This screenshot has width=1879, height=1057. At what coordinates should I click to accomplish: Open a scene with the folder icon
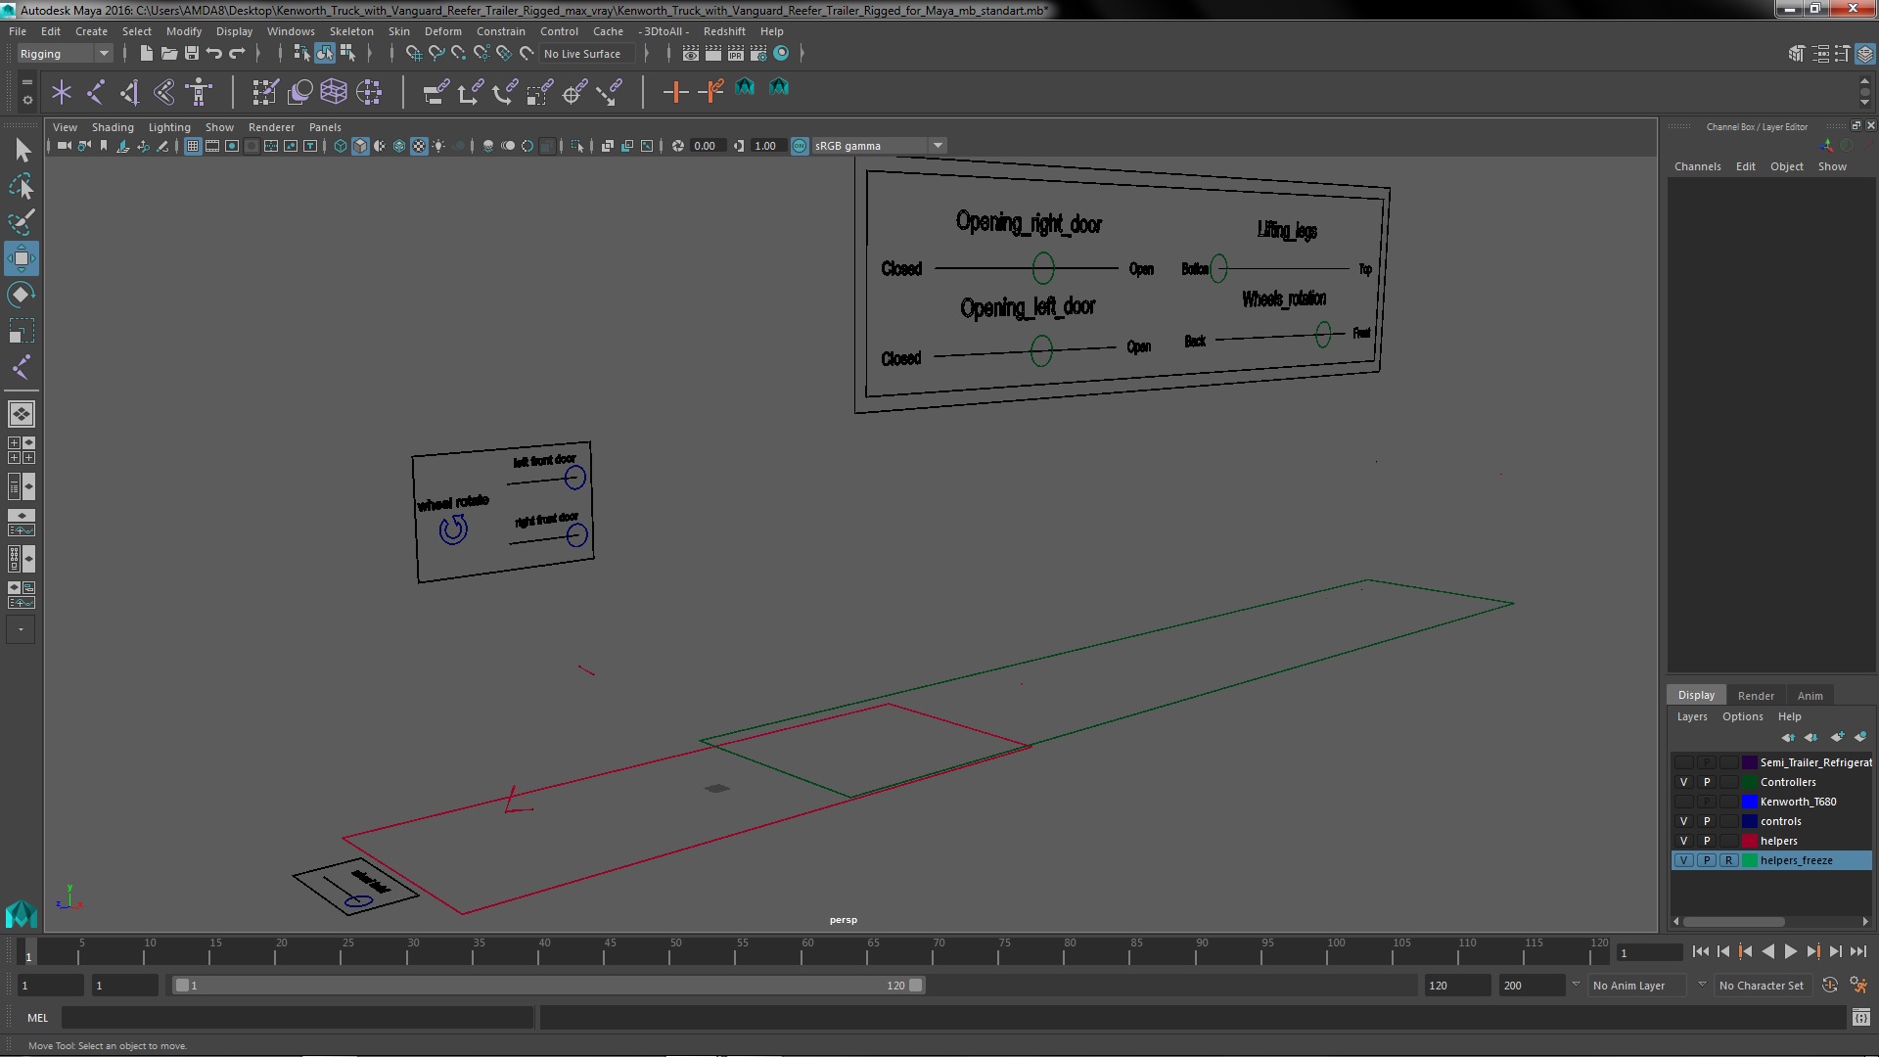168,54
